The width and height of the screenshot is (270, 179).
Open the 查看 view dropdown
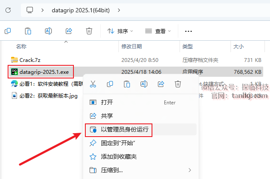[x=158, y=31]
